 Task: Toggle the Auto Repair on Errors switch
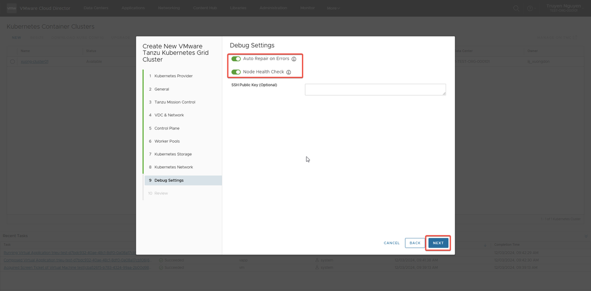(x=236, y=59)
